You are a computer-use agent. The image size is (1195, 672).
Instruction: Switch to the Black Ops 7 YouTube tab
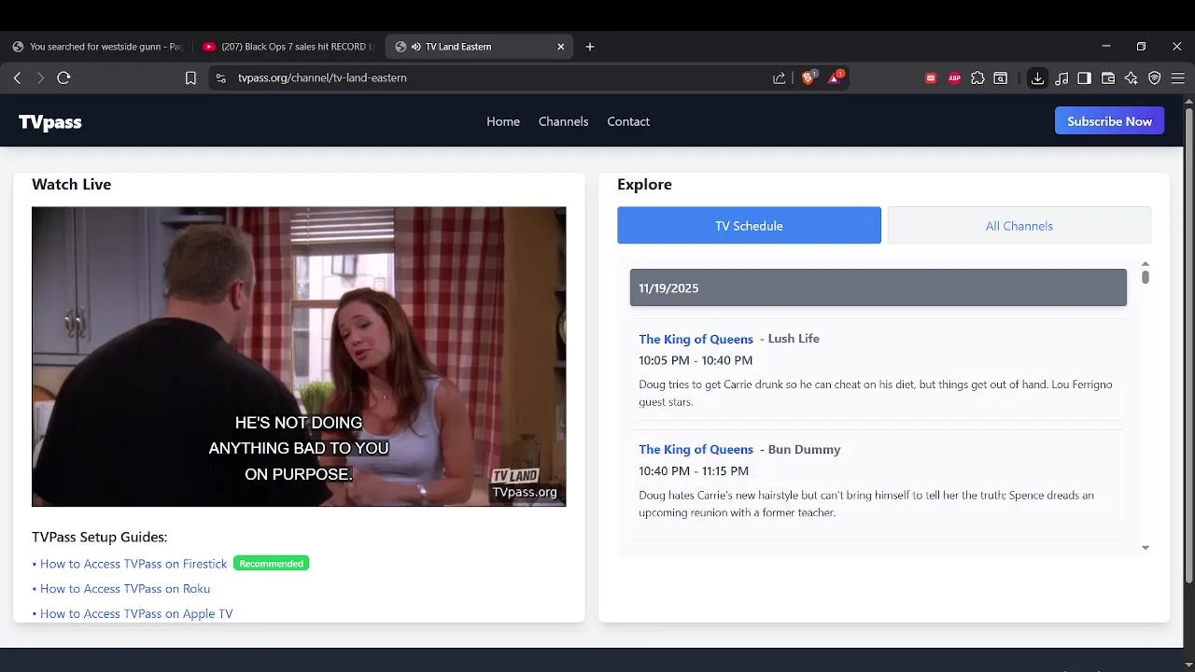(288, 47)
